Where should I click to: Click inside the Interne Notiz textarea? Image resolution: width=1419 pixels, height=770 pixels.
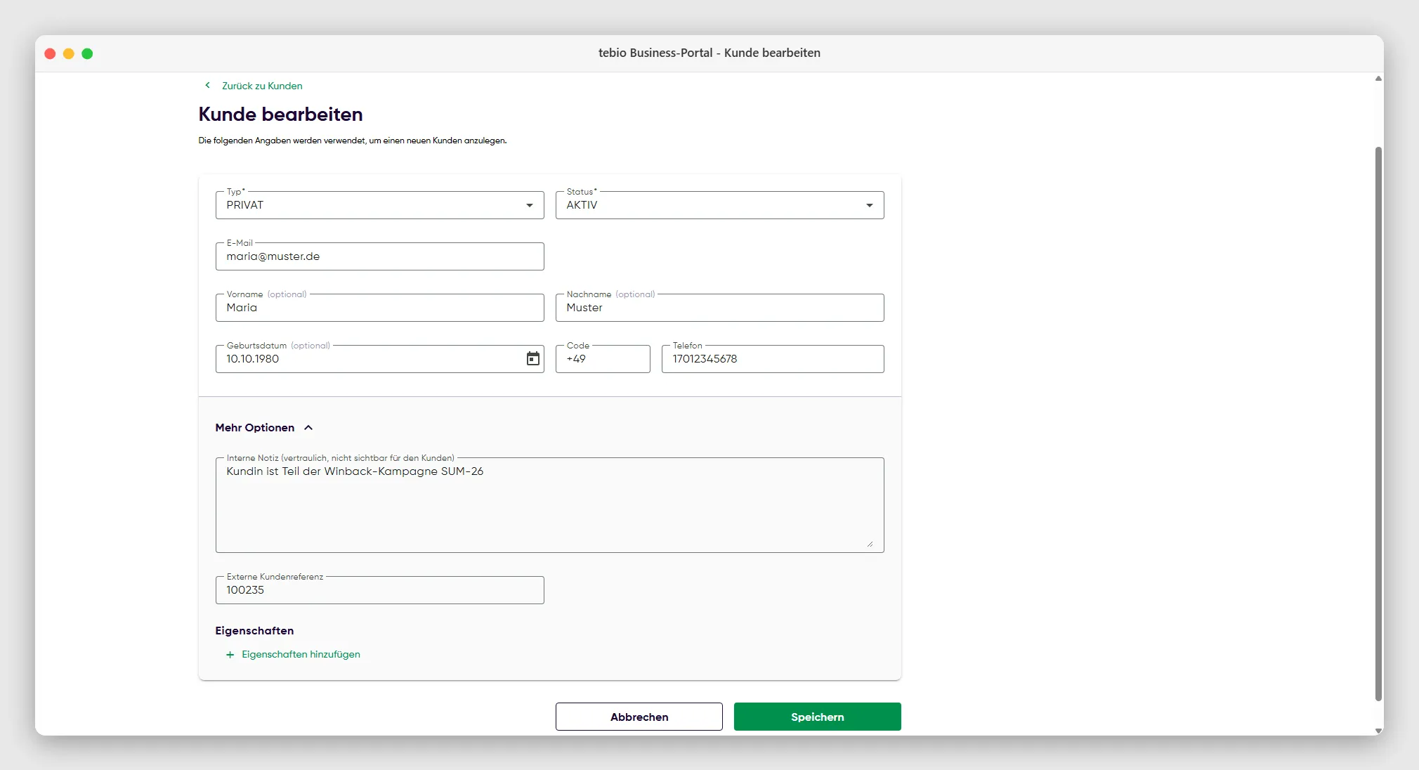click(x=549, y=505)
